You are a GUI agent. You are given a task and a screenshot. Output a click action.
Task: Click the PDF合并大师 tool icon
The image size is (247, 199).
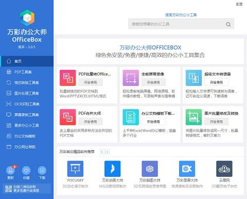[x=68, y=117]
